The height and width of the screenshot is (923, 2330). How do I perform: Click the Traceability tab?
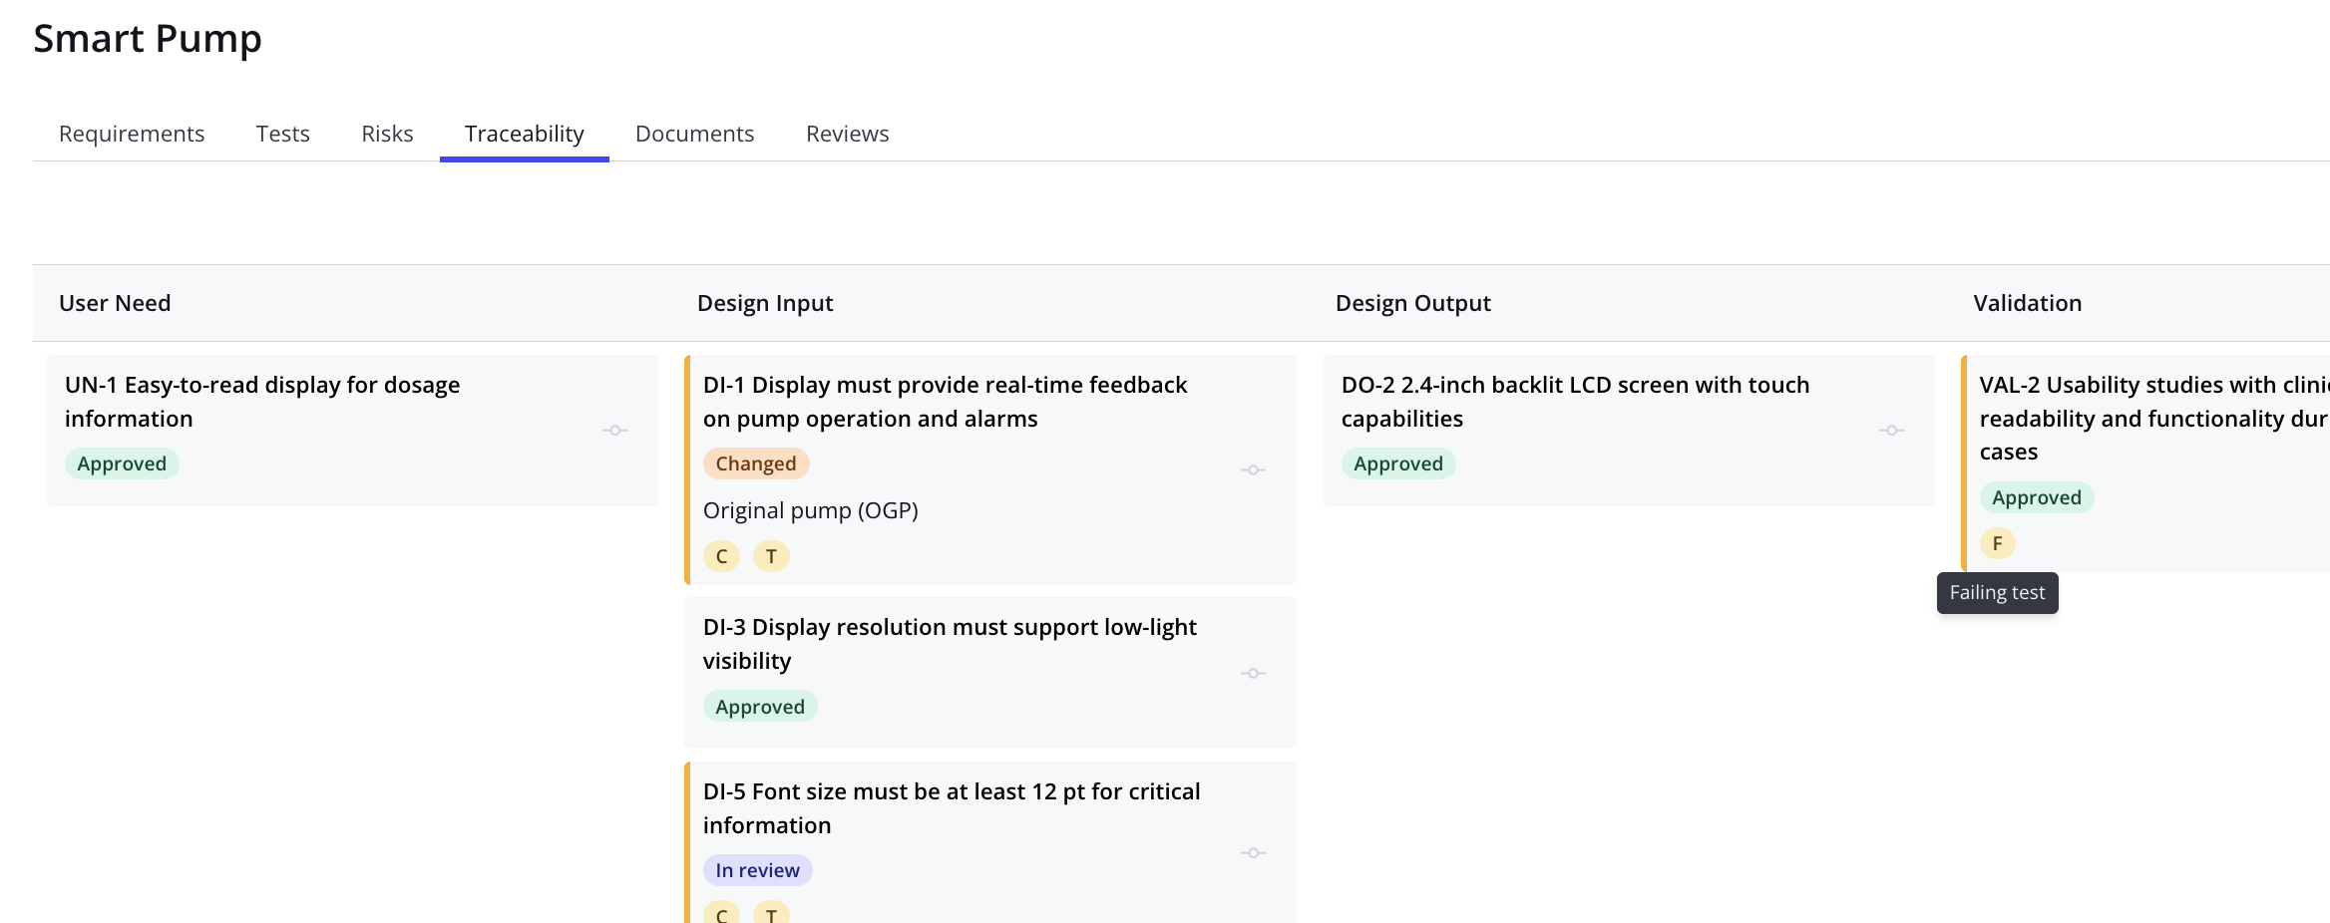point(524,134)
